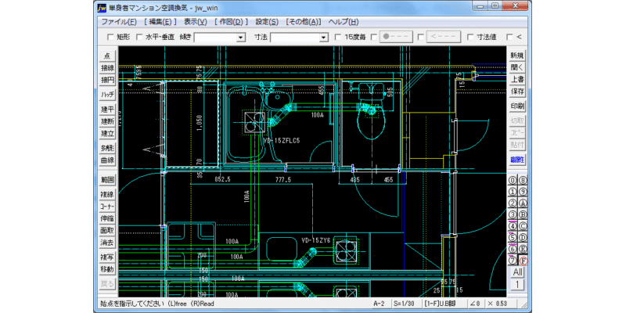Select the 複写 (copy) tool
Viewport: 626px width, 313px height.
tap(107, 257)
